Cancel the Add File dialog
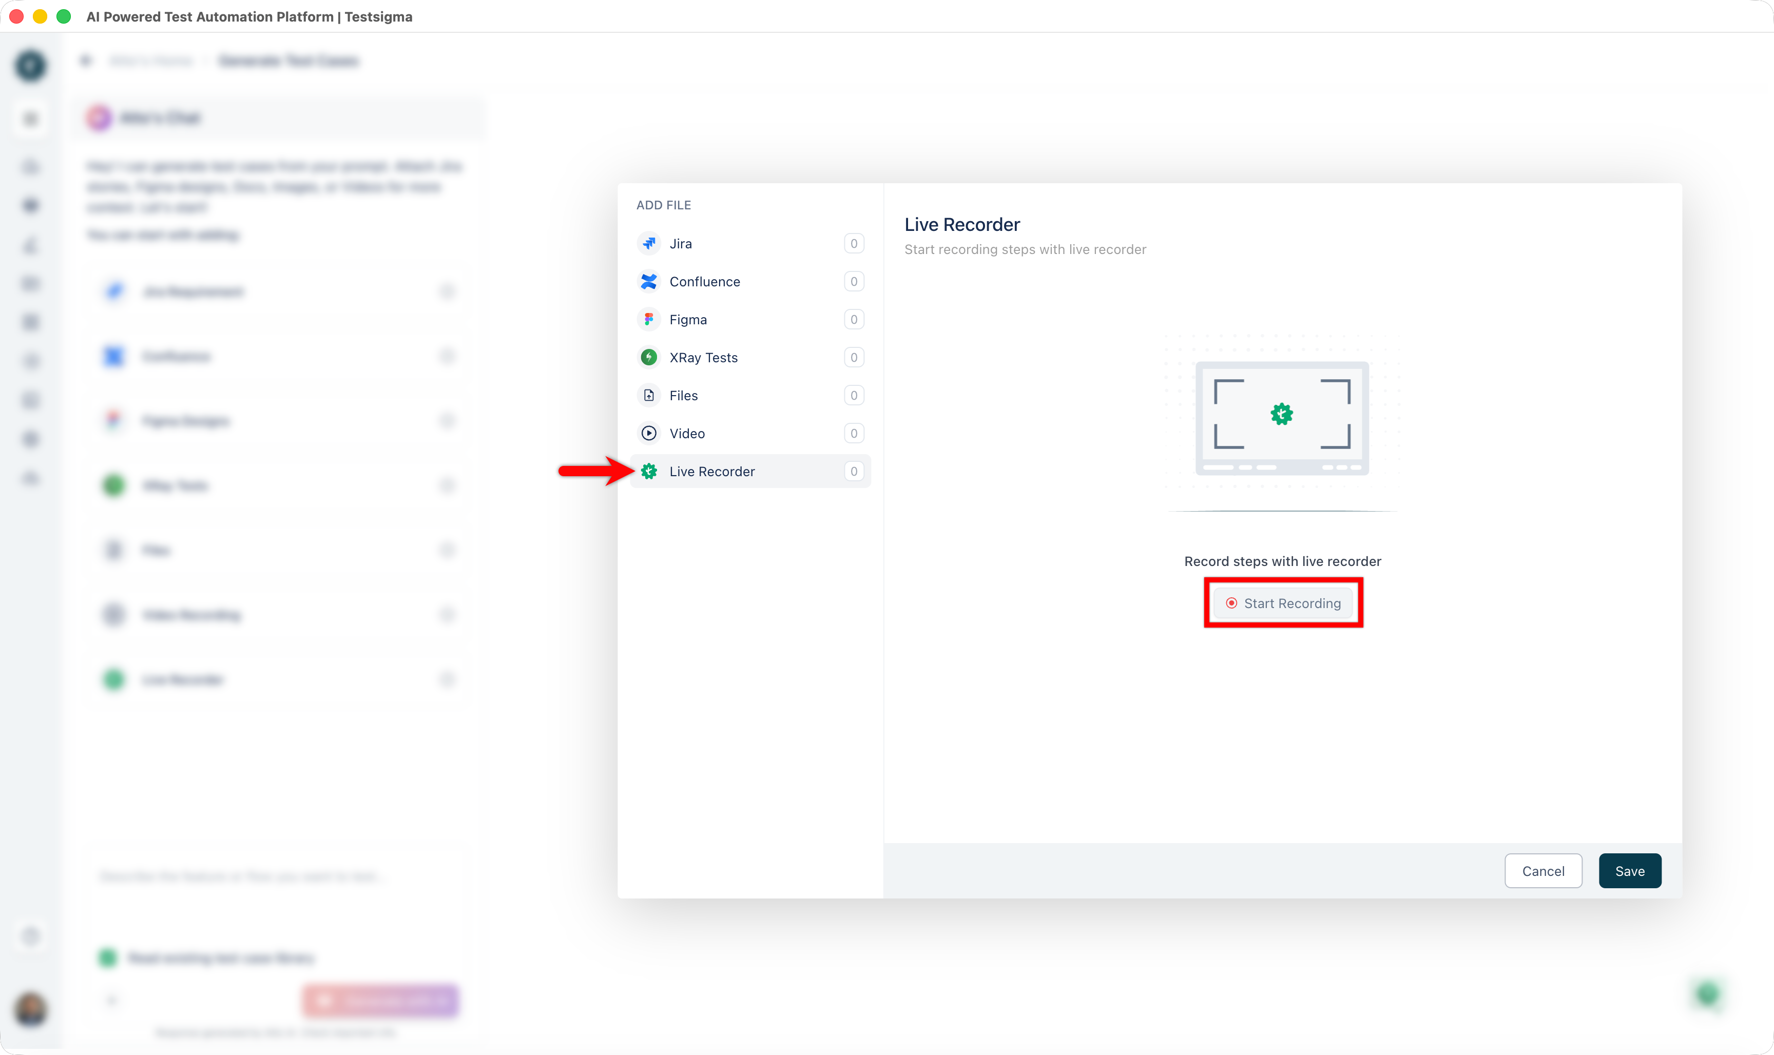Viewport: 1774px width, 1055px height. [x=1543, y=871]
